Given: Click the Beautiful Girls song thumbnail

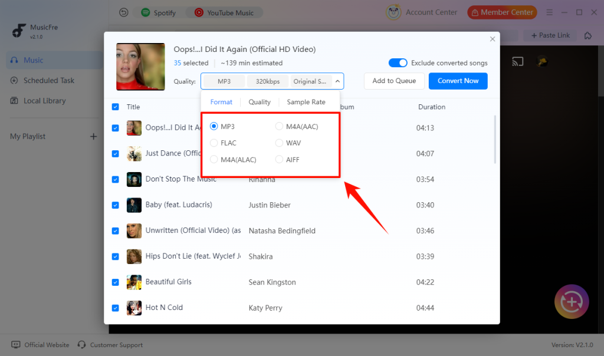Looking at the screenshot, I should (134, 282).
